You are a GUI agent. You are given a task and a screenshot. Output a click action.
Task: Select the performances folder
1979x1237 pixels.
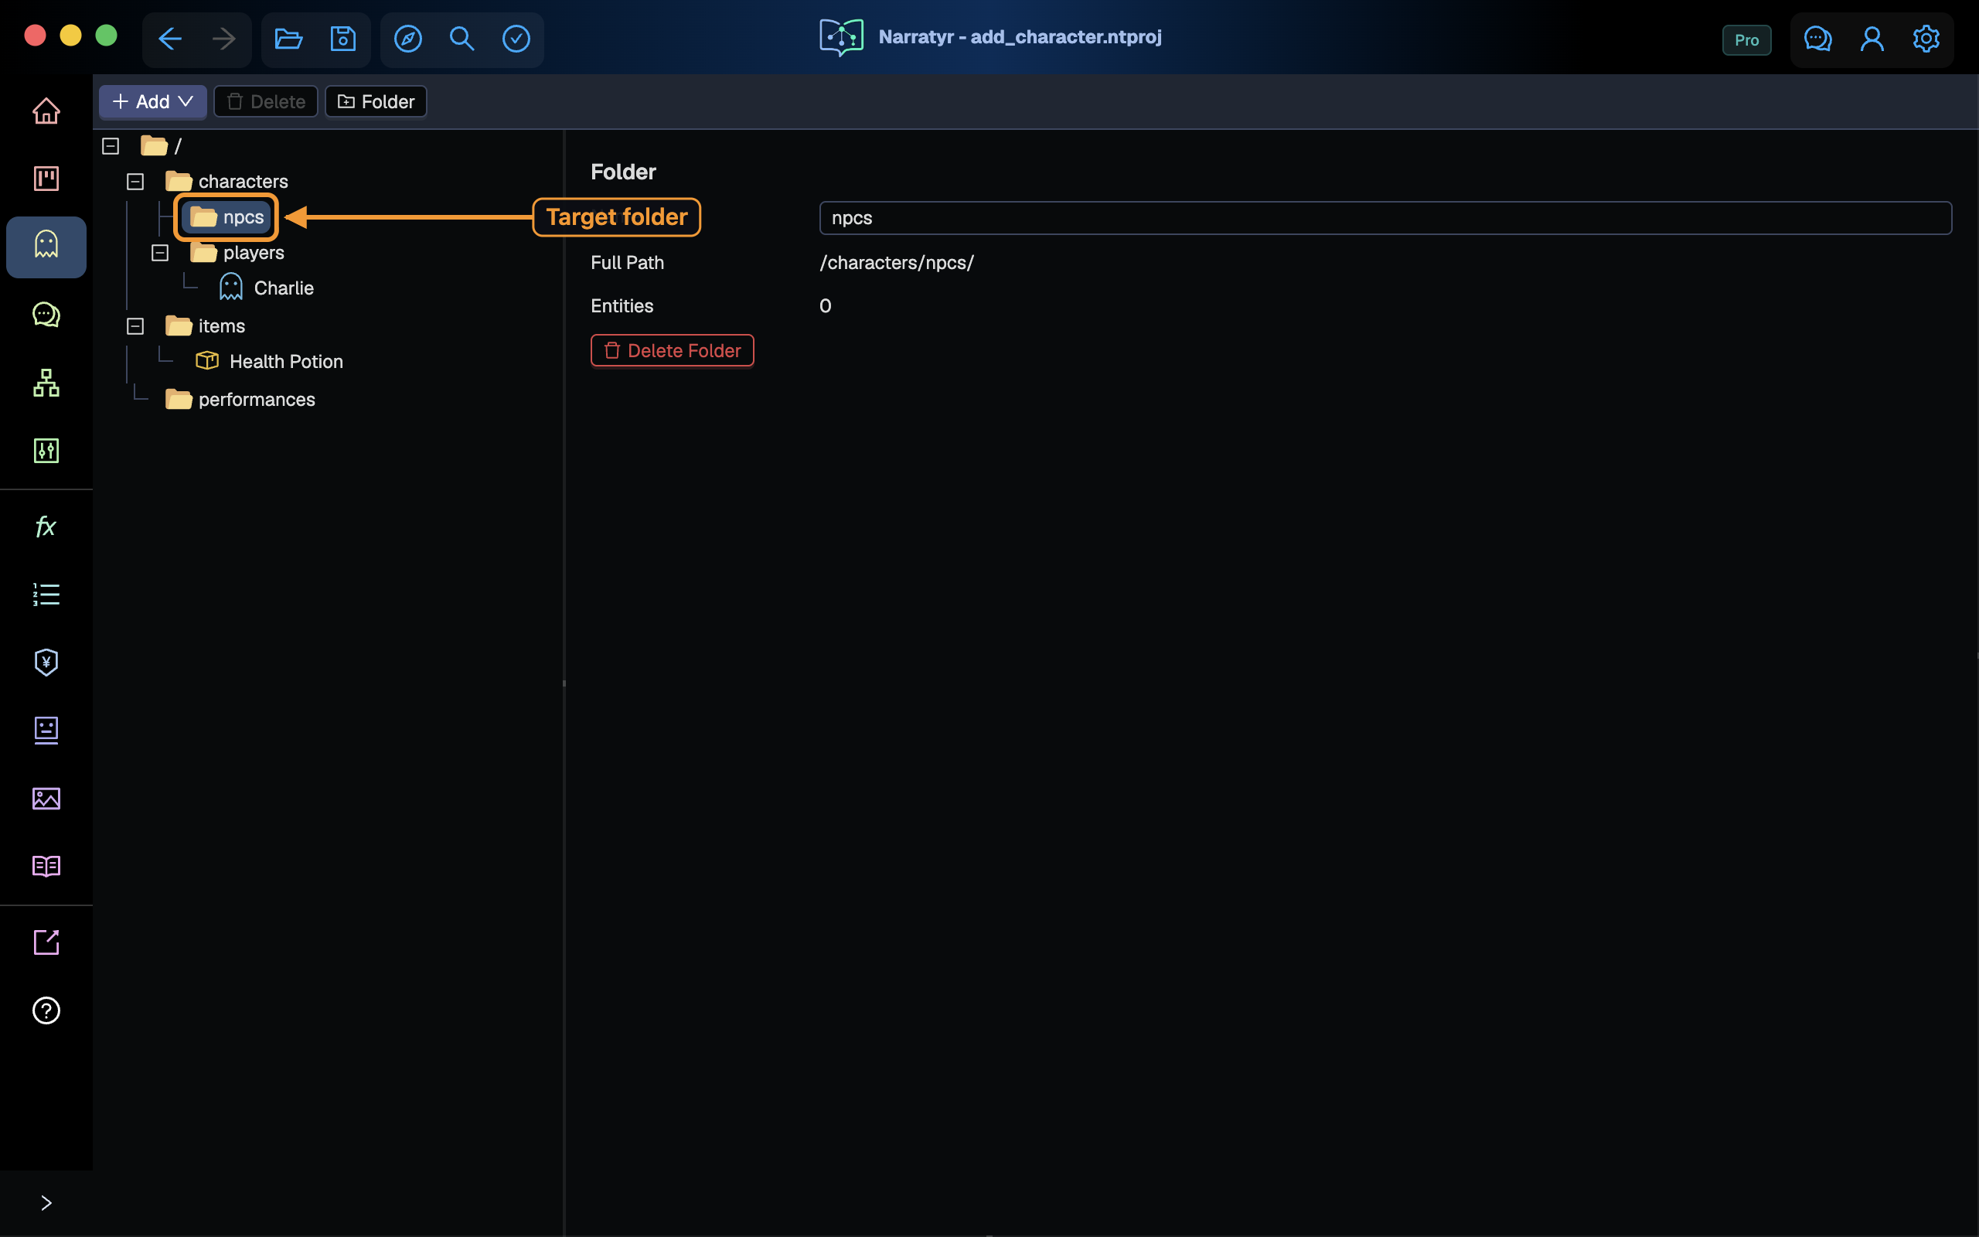point(240,399)
